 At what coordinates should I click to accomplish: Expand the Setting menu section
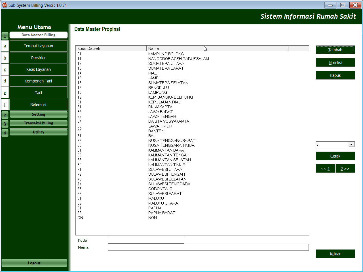click(38, 114)
